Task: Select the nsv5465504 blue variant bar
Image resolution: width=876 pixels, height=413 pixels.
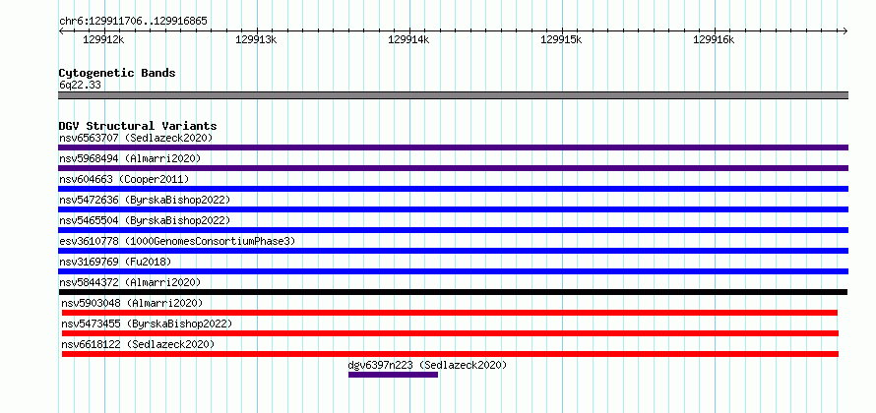Action: 453,230
